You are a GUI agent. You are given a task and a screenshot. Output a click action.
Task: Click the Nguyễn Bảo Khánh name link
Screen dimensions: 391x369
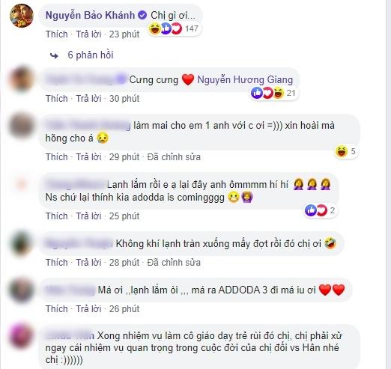90,16
